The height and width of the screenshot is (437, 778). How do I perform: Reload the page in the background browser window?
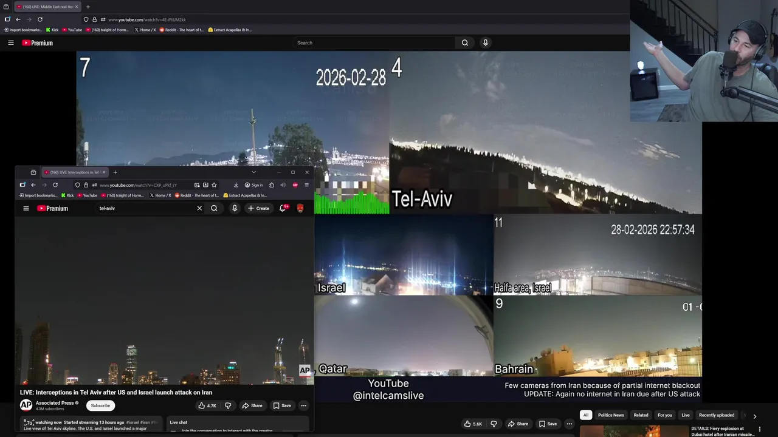(40, 19)
